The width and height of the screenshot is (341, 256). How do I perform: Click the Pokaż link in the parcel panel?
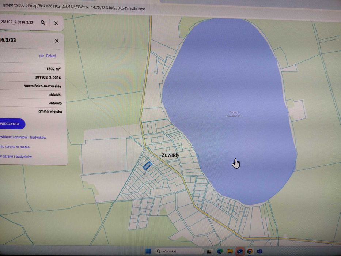(48, 56)
